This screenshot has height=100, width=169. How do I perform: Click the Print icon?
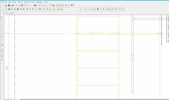tap(13, 5)
